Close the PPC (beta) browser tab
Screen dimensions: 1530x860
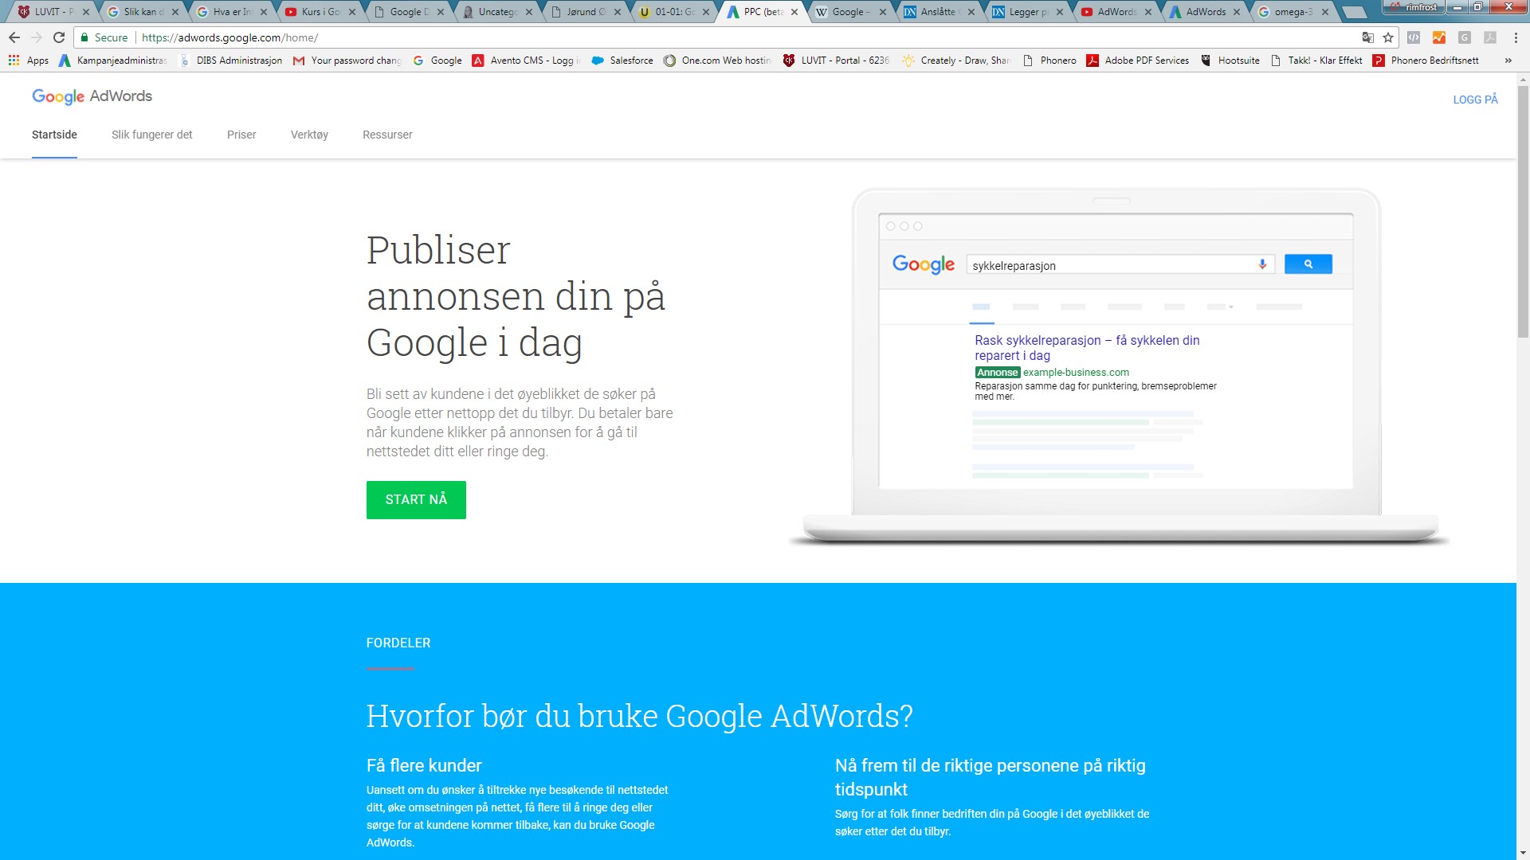click(794, 12)
